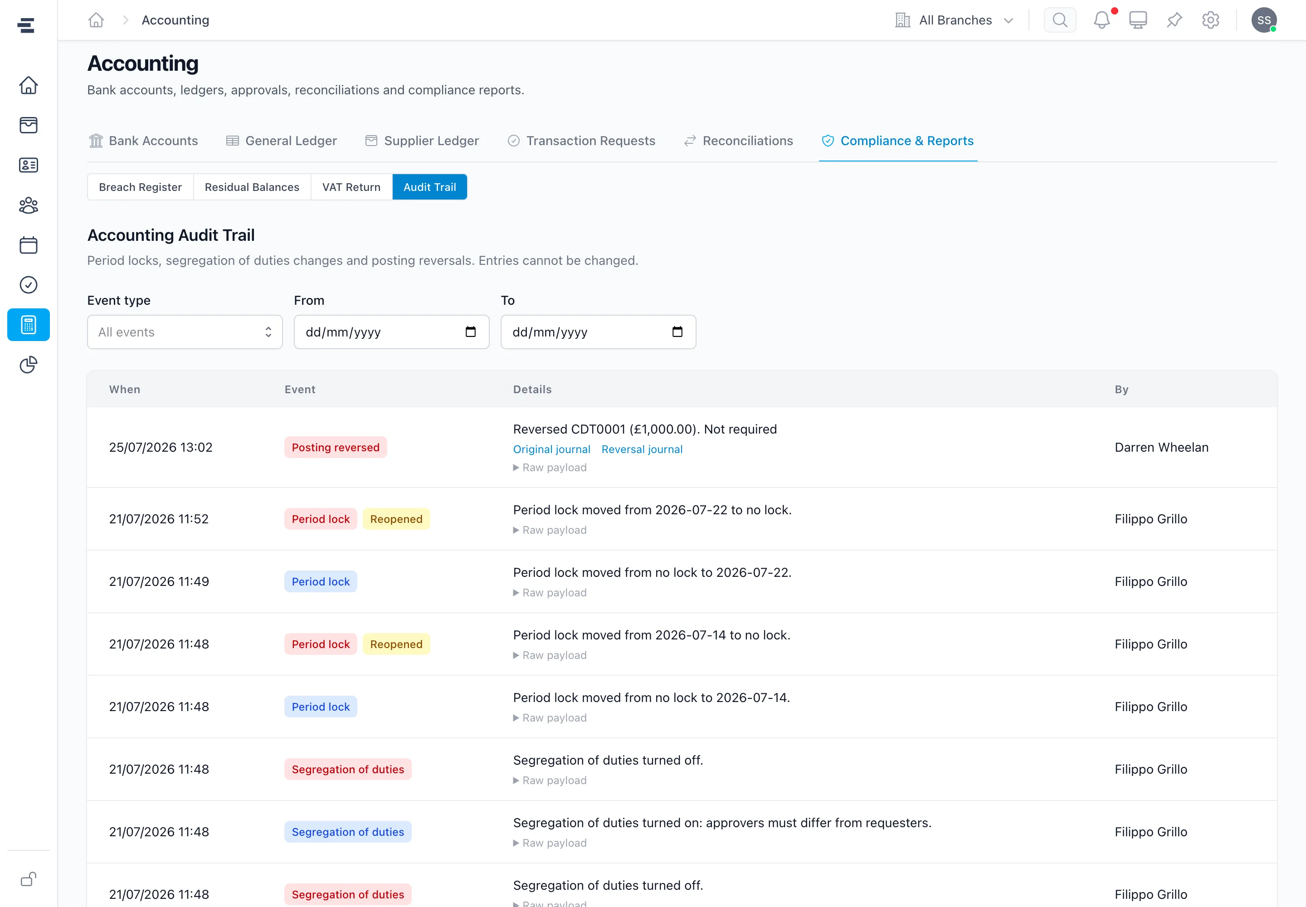Expand Raw payload for 21/07/2026 11:52 row
1306x907 pixels.
click(x=550, y=530)
